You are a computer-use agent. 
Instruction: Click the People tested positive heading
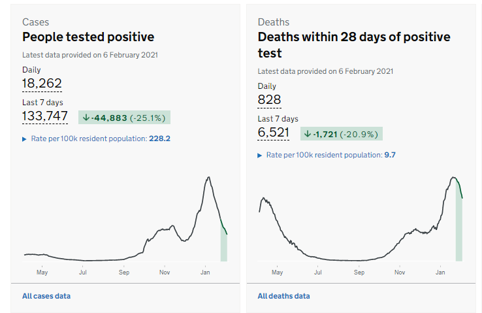coord(88,37)
